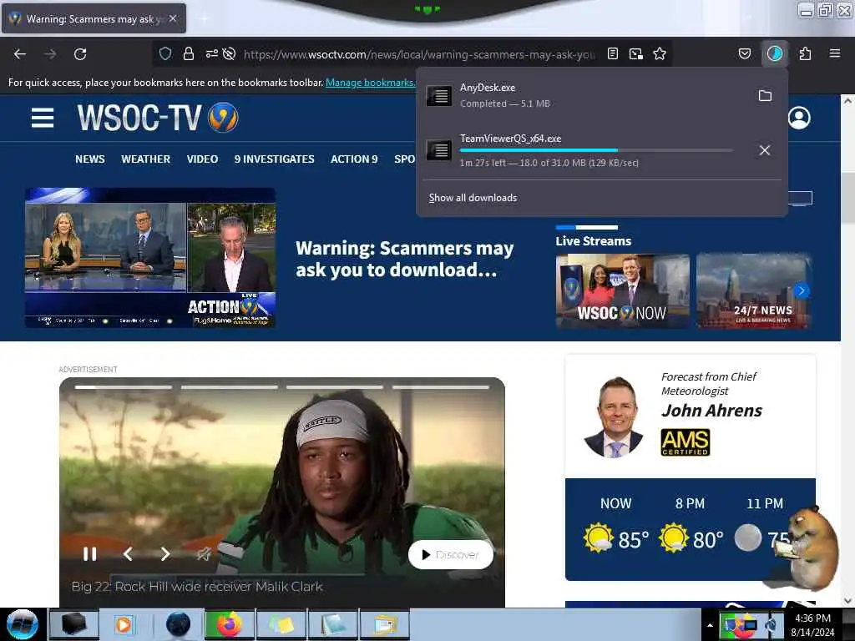Show hidden system tray icons
This screenshot has height=641, width=855.
[710, 625]
